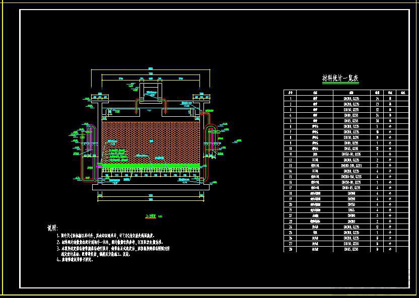419x298 pixels.
Task: Select the green section title under the drawing
Action: (x=151, y=216)
